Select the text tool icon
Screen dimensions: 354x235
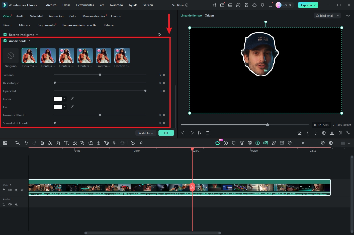[x=66, y=143]
